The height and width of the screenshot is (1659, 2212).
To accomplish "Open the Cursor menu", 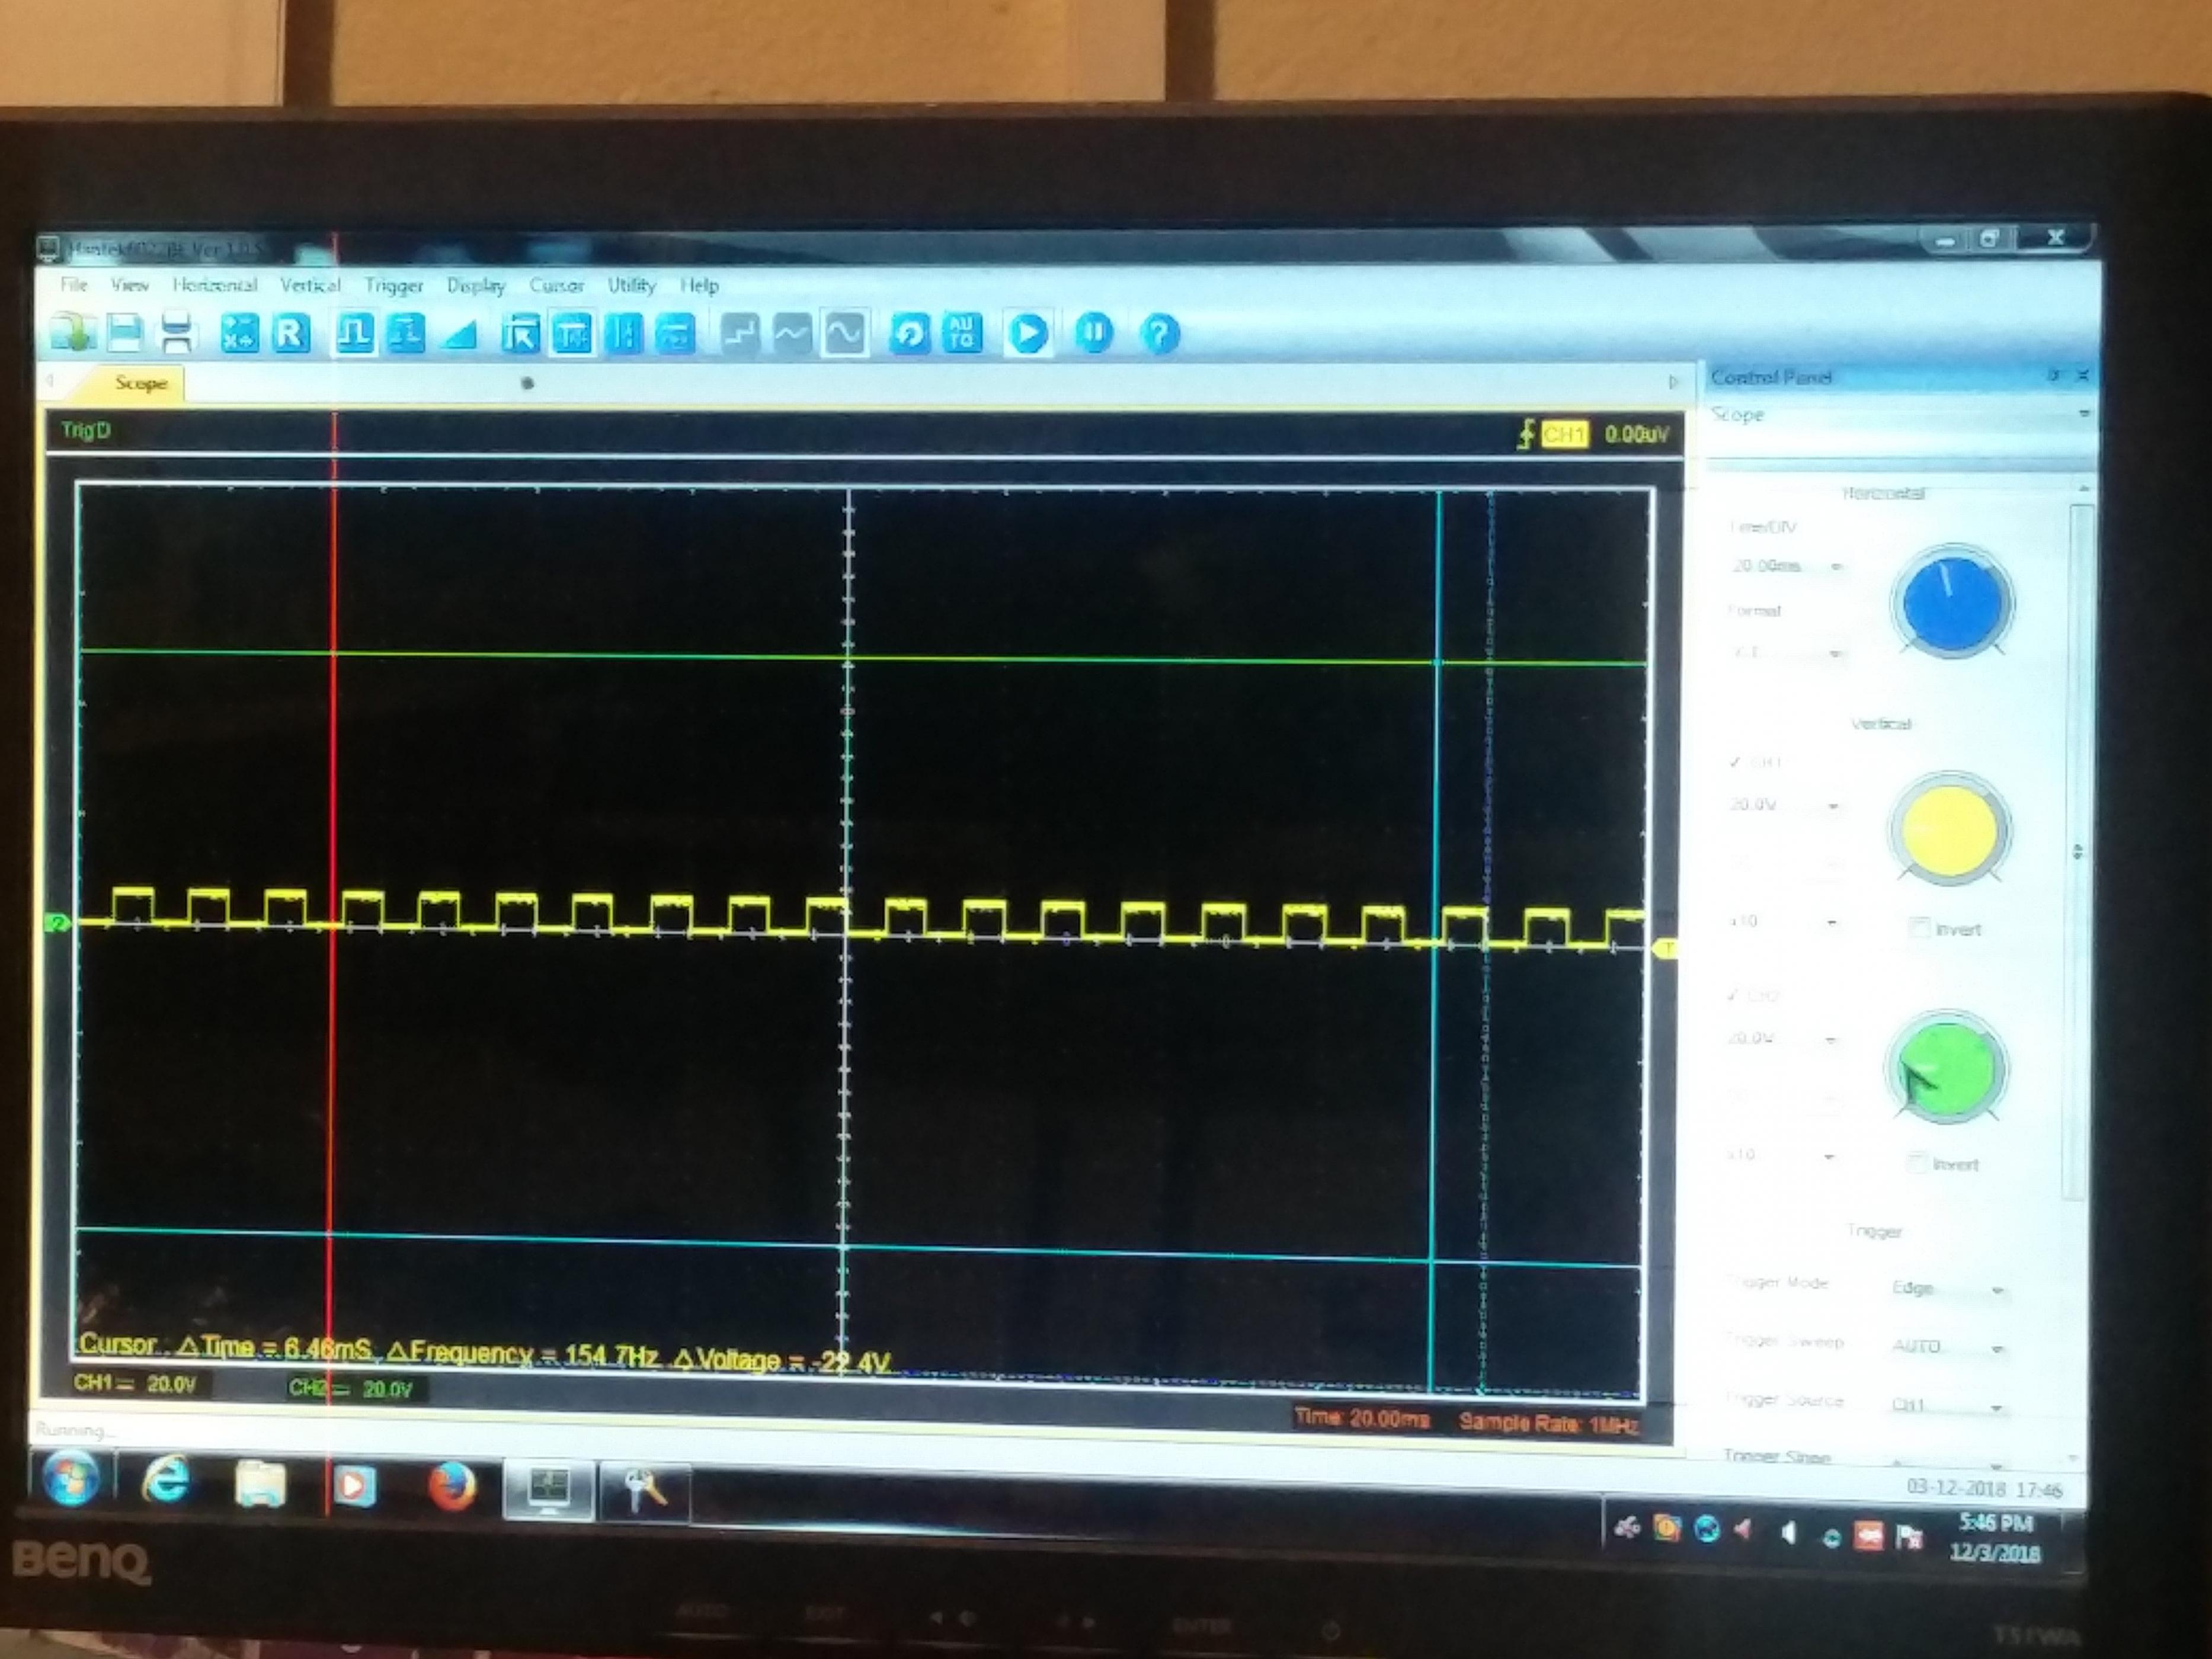I will [557, 285].
